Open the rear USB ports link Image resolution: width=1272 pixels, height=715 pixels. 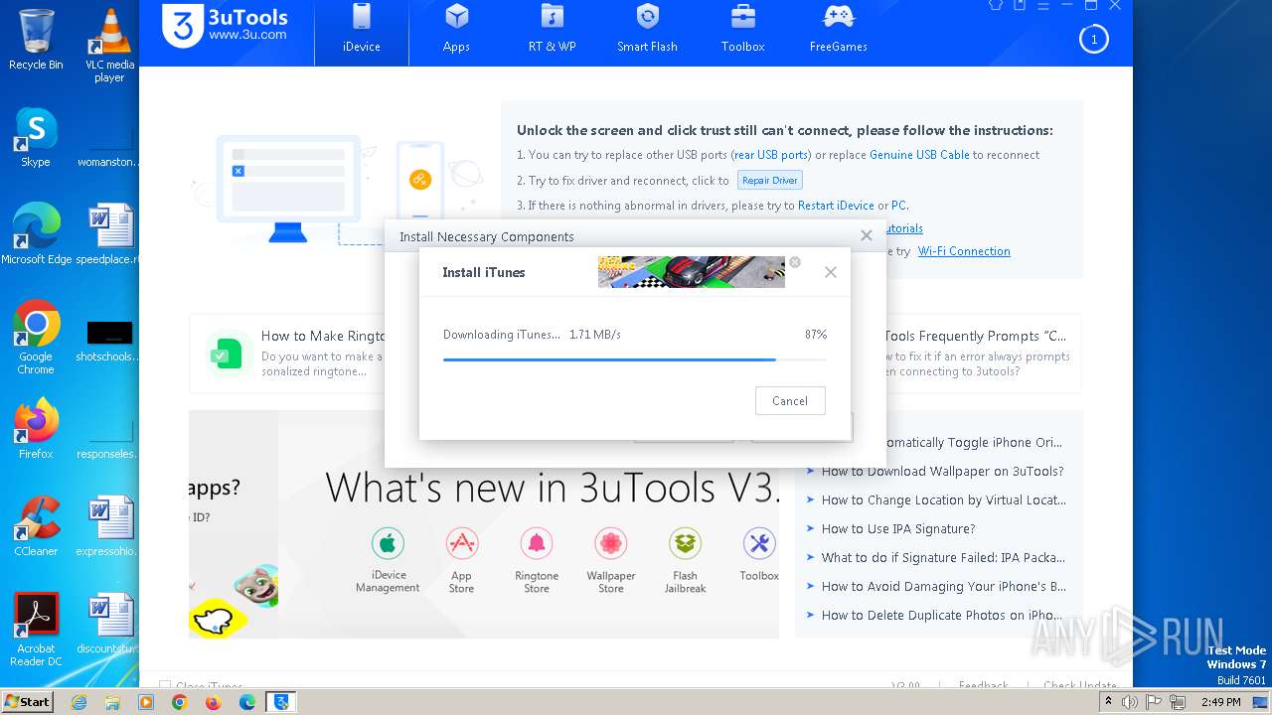tap(771, 155)
